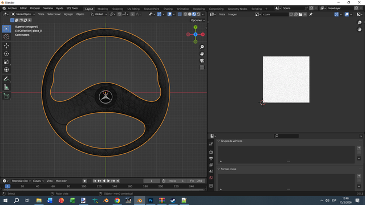
Task: Toggle camera view icon in viewport
Action: point(202,61)
